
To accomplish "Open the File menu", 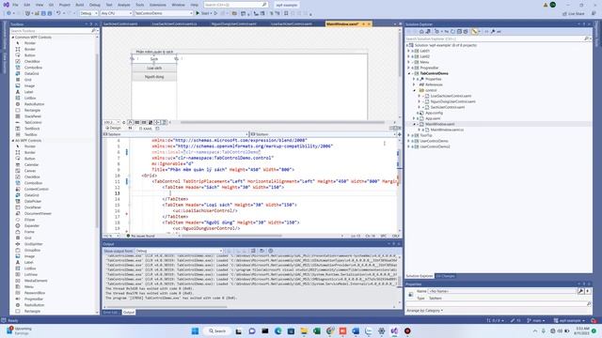I will (x=15, y=5).
